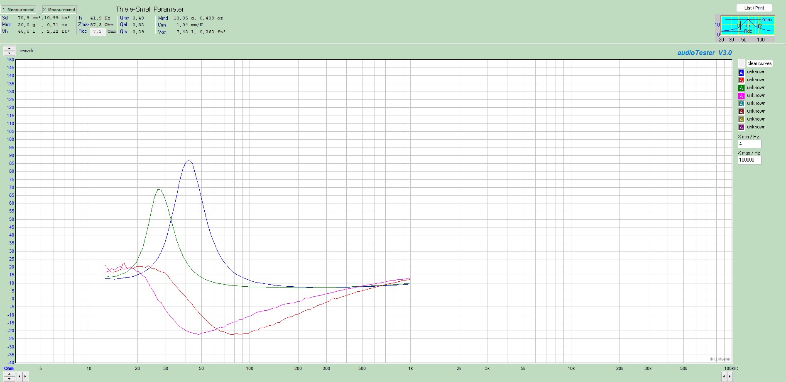786x382 pixels.
Task: Click the X max / Hz input field
Action: click(x=749, y=160)
